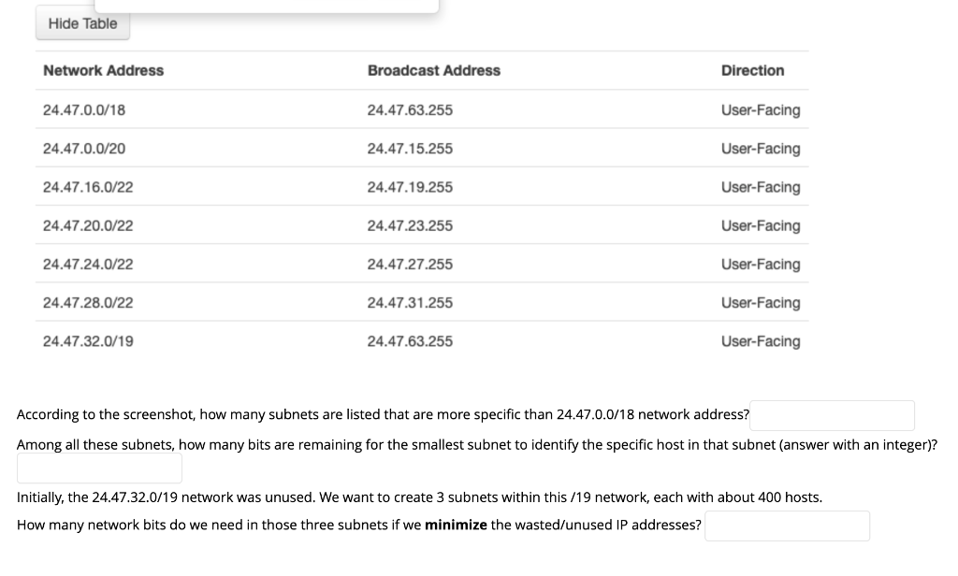Click the 24.47.19.255 broadcast address
Image resolution: width=958 pixels, height=576 pixels.
[x=410, y=186]
